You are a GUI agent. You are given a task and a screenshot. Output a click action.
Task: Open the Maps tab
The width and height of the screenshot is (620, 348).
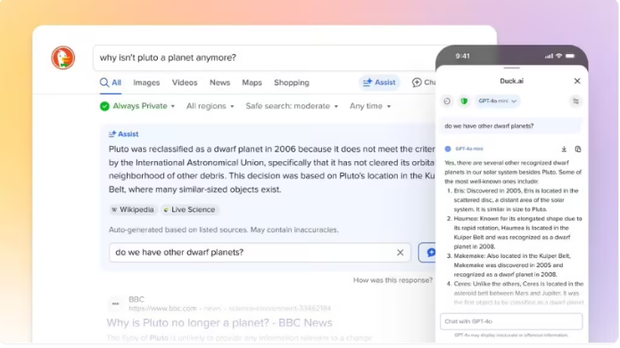point(252,83)
